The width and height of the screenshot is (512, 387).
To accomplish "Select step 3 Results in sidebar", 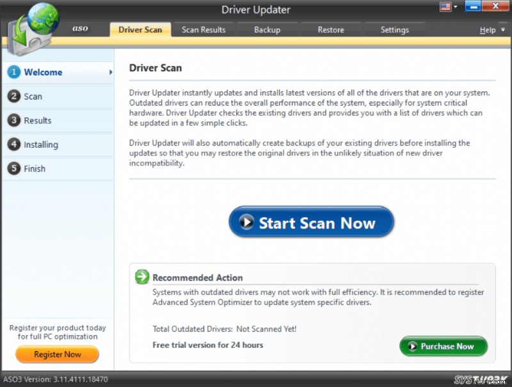I will pos(58,120).
